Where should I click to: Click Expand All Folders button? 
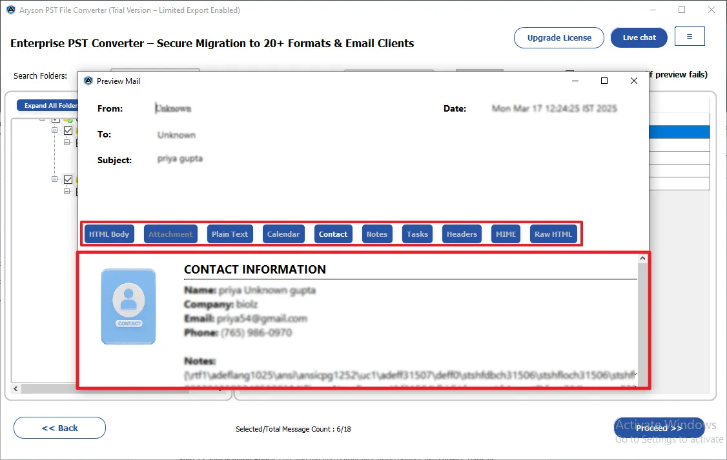coord(48,105)
